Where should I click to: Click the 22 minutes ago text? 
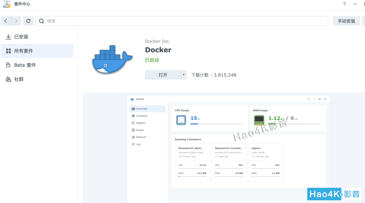click(x=187, y=156)
